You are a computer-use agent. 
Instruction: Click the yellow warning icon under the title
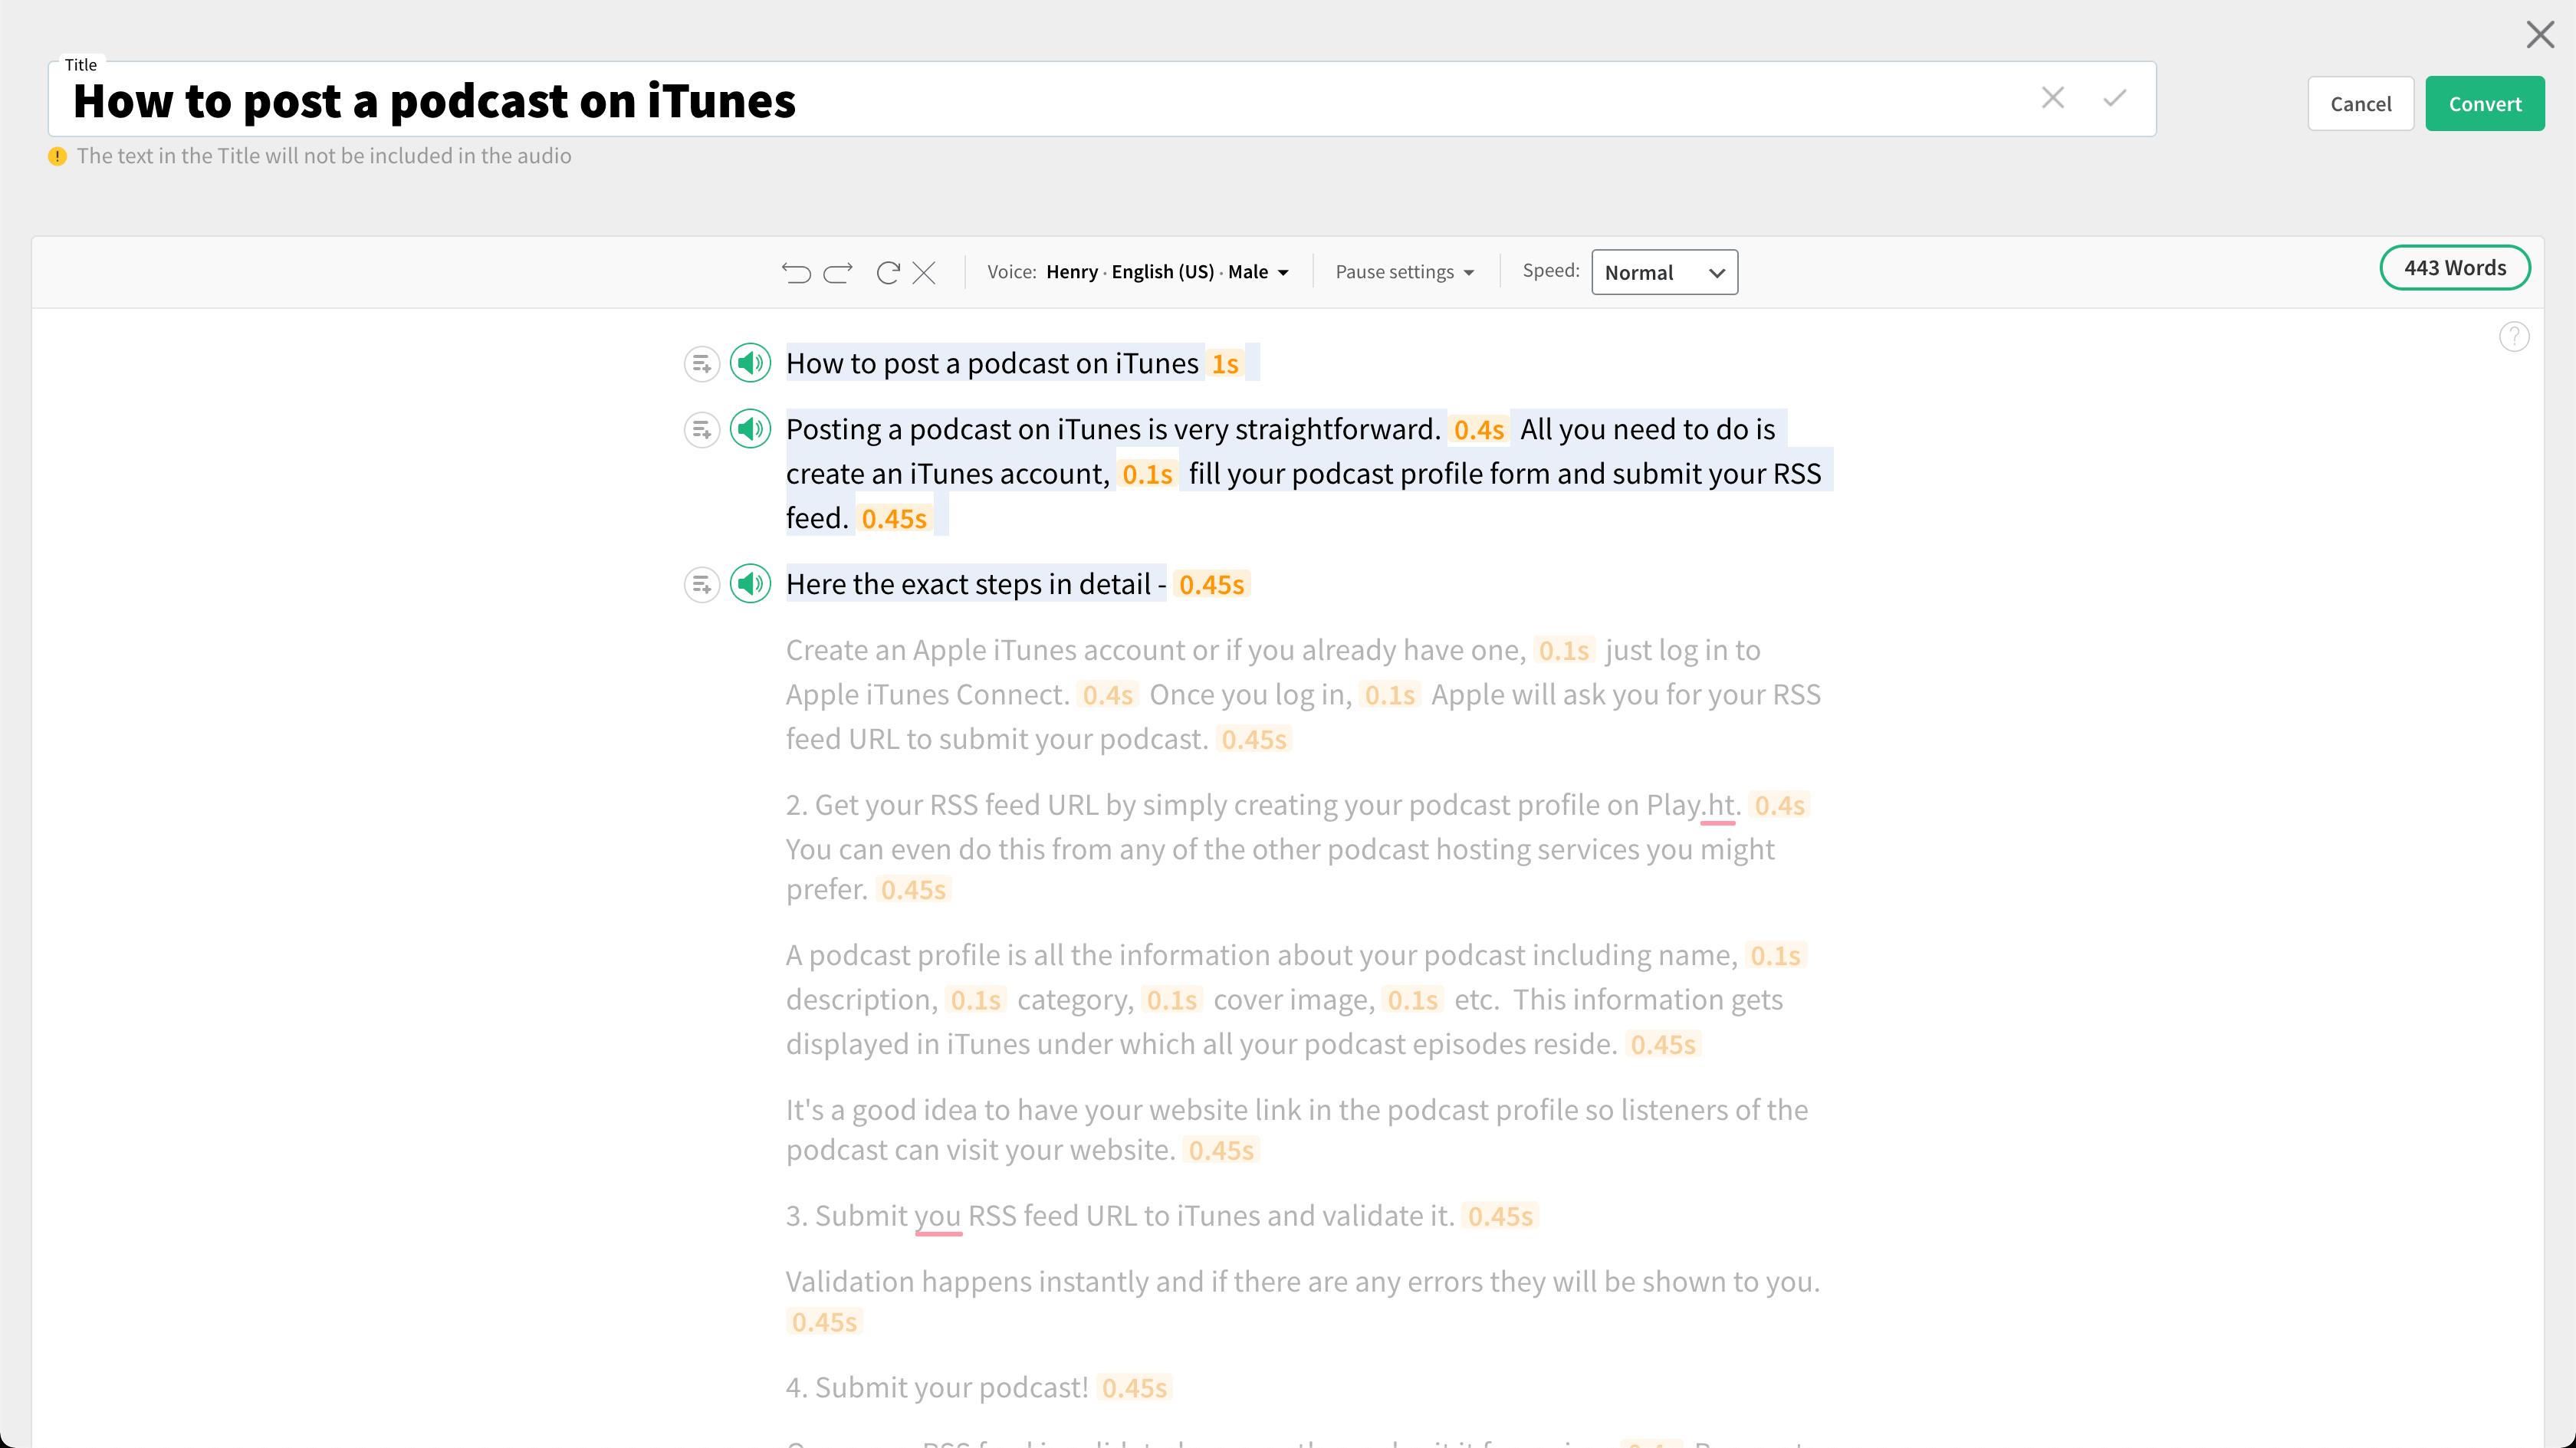[57, 156]
